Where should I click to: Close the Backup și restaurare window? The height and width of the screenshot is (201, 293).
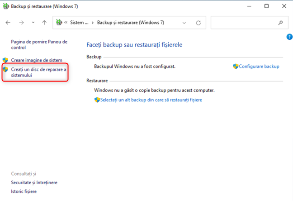pyautogui.click(x=284, y=6)
